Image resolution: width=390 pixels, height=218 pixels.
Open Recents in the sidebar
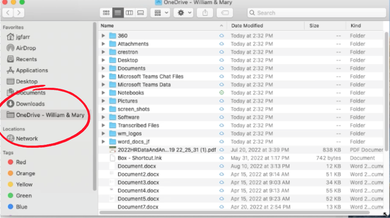coord(27,59)
